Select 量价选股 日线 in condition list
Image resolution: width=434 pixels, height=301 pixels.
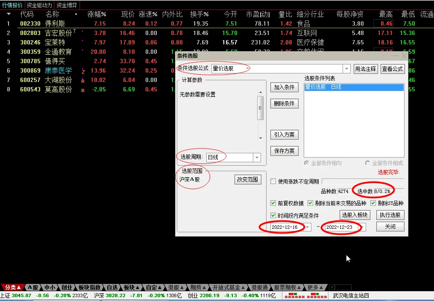tap(354, 87)
